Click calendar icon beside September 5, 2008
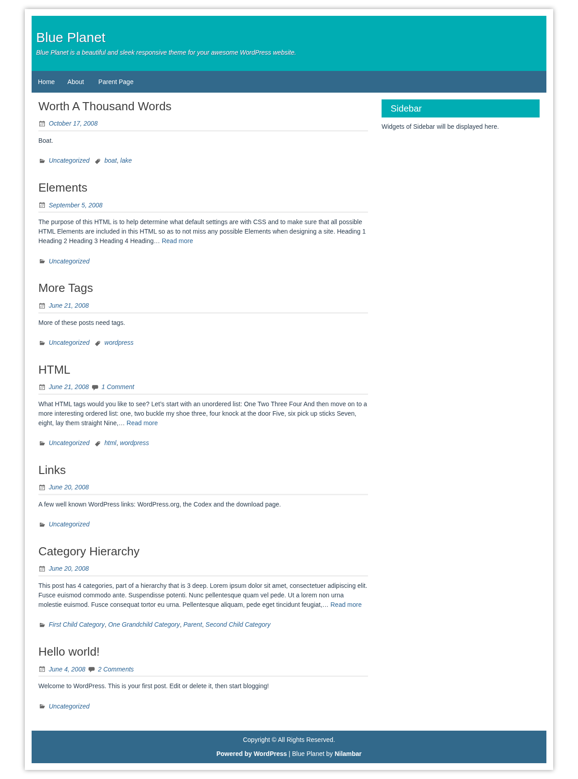Image resolution: width=578 pixels, height=779 pixels. [42, 206]
